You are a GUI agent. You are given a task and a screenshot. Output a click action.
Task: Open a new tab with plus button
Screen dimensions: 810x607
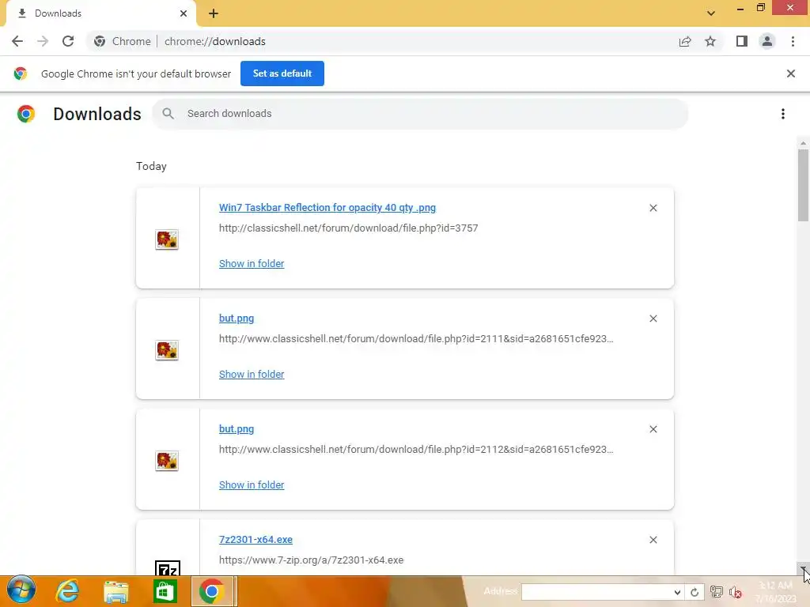(x=214, y=13)
